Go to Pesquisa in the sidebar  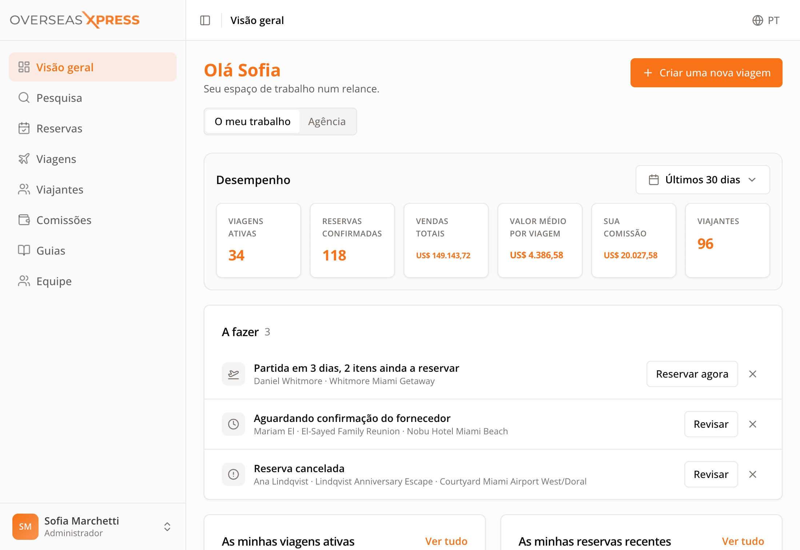(x=93, y=97)
